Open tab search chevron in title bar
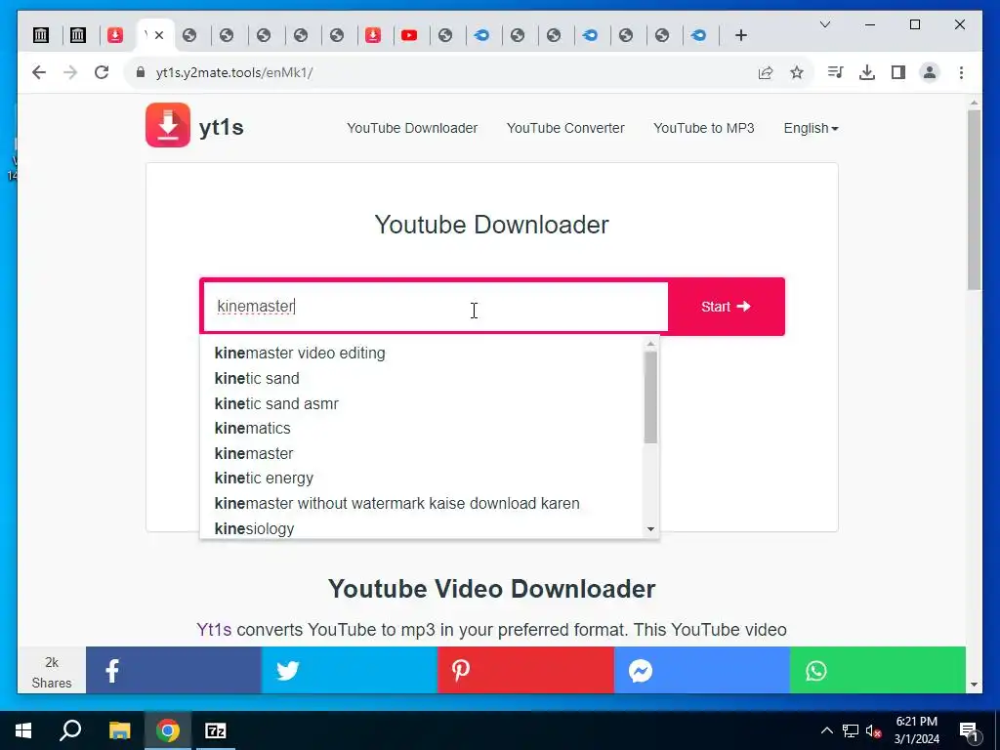This screenshot has width=1000, height=750. tap(824, 24)
